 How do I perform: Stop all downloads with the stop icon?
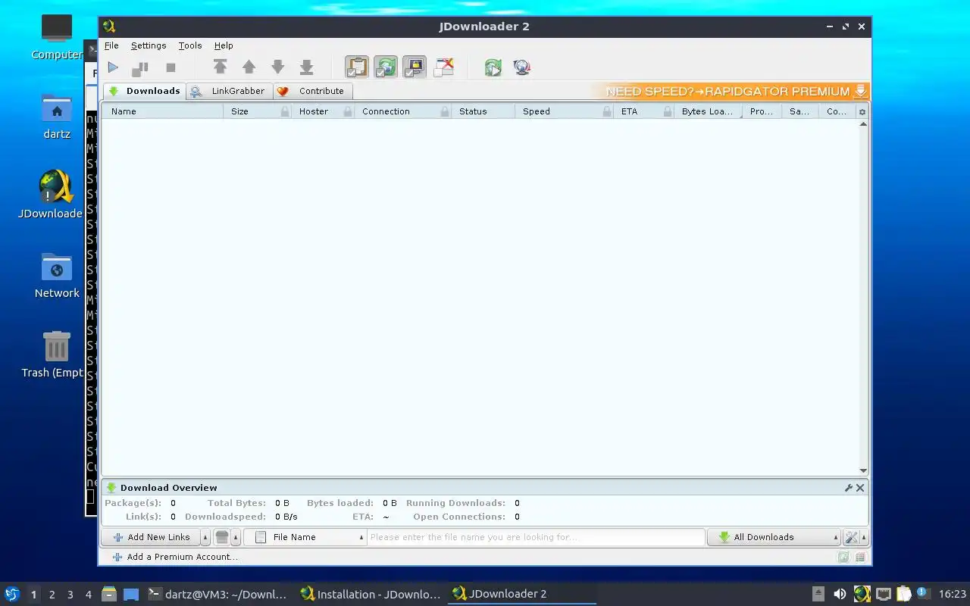[171, 67]
